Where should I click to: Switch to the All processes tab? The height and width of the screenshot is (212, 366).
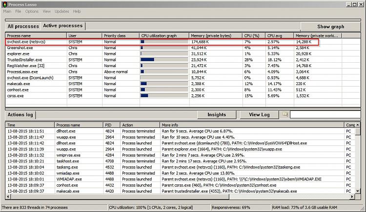[23, 26]
